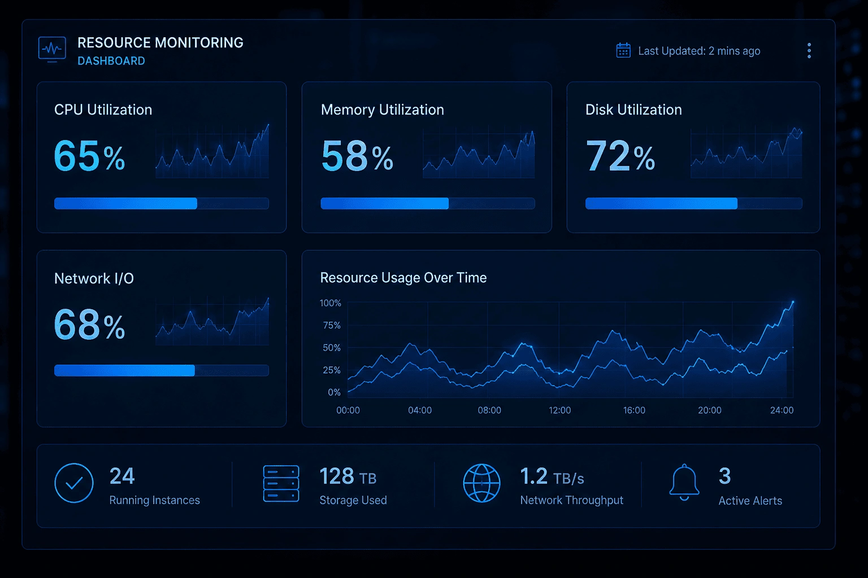Click the Memory Utilization heading
Image resolution: width=868 pixels, height=578 pixels.
(383, 110)
